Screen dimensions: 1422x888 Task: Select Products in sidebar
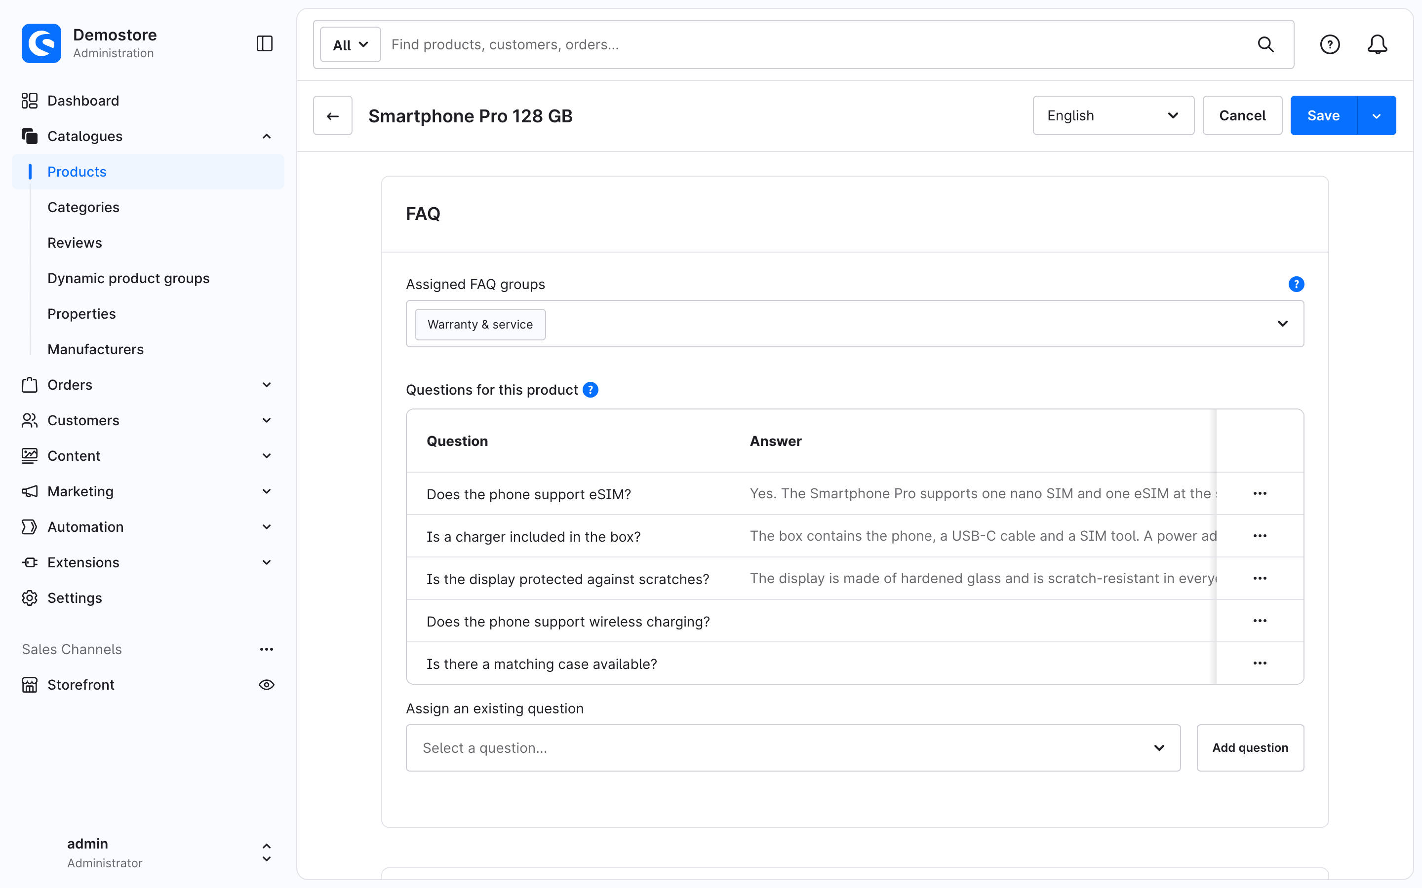pyautogui.click(x=148, y=172)
